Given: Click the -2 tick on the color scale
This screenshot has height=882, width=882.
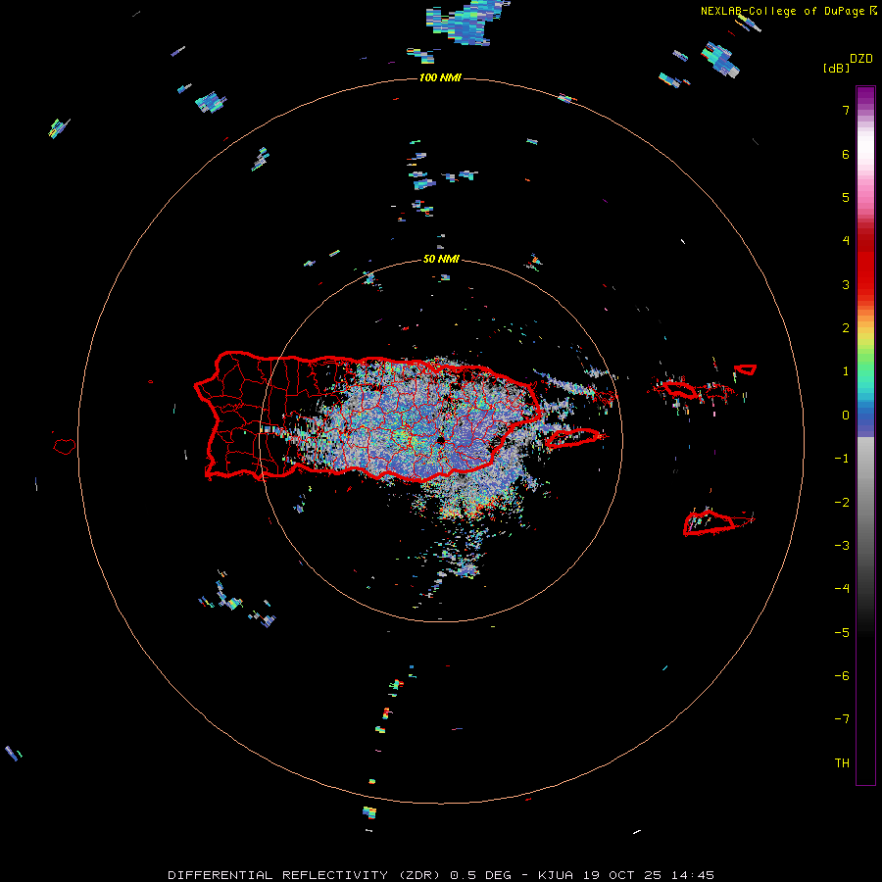Looking at the screenshot, I should (842, 503).
